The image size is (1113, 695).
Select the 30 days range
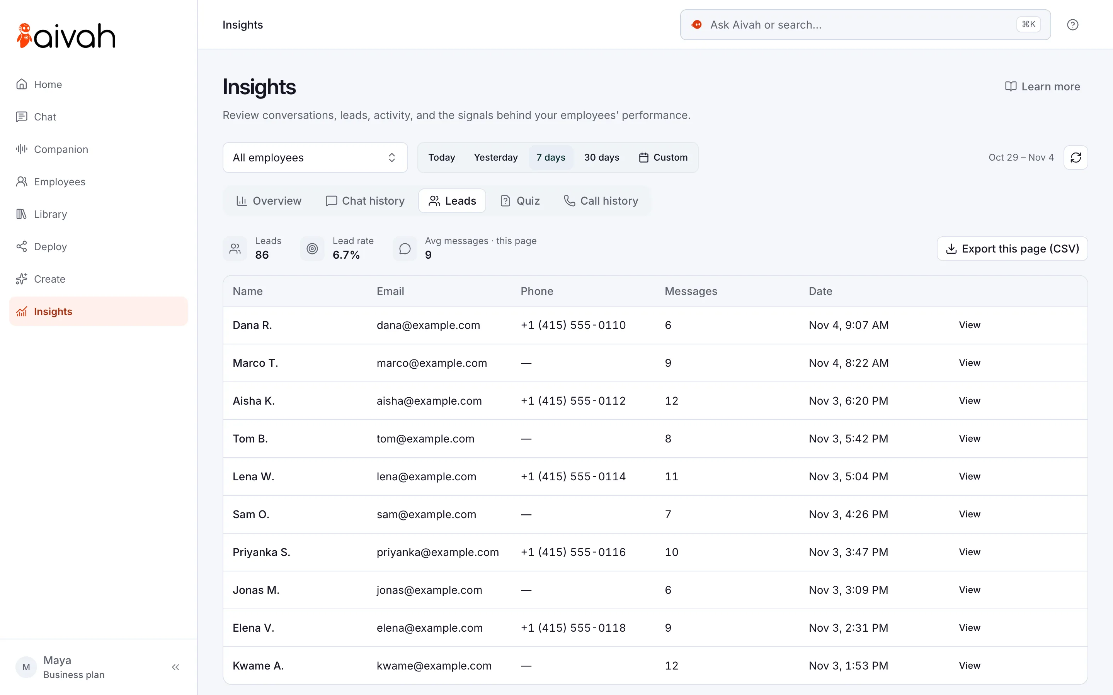click(602, 158)
